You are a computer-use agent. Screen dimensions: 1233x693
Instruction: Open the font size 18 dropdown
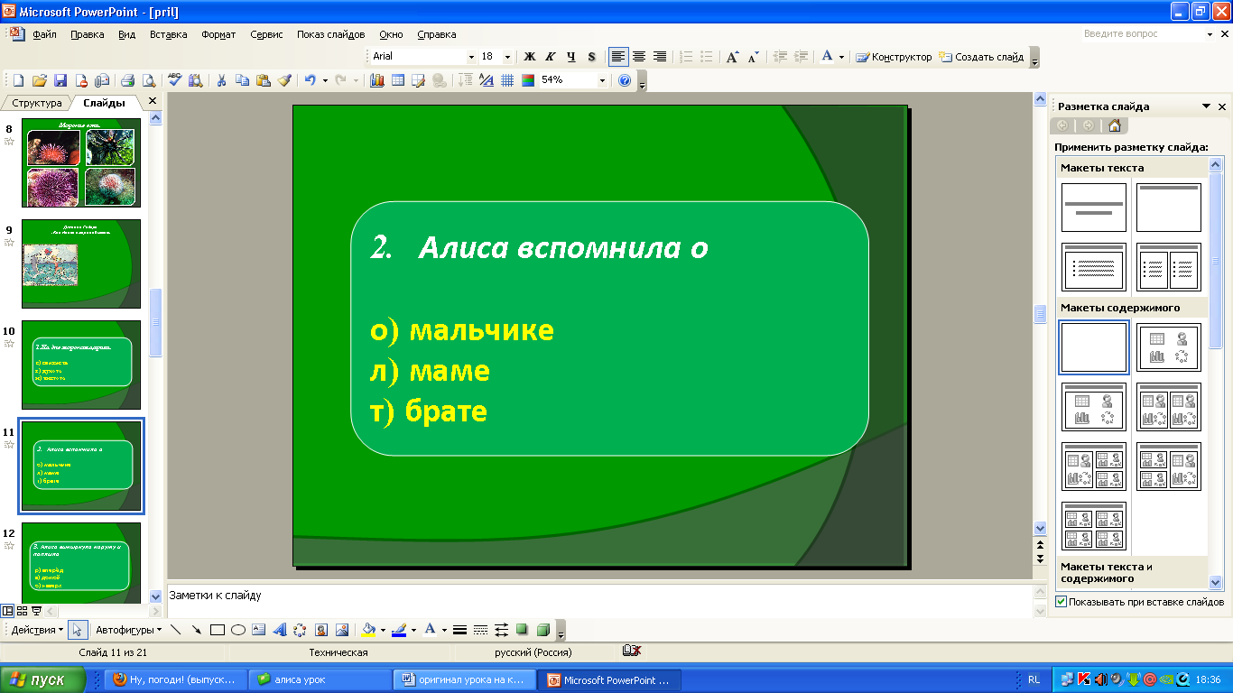507,56
